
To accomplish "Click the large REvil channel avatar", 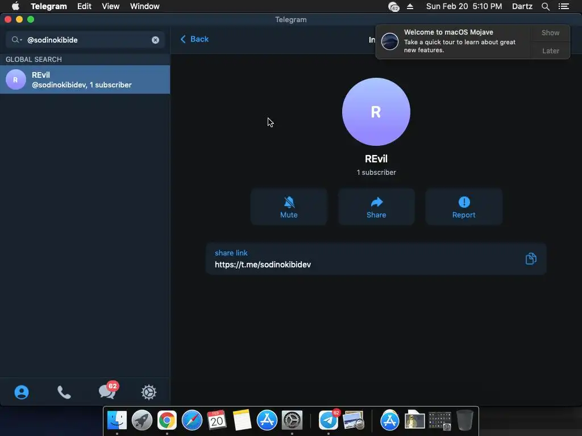I will (376, 112).
